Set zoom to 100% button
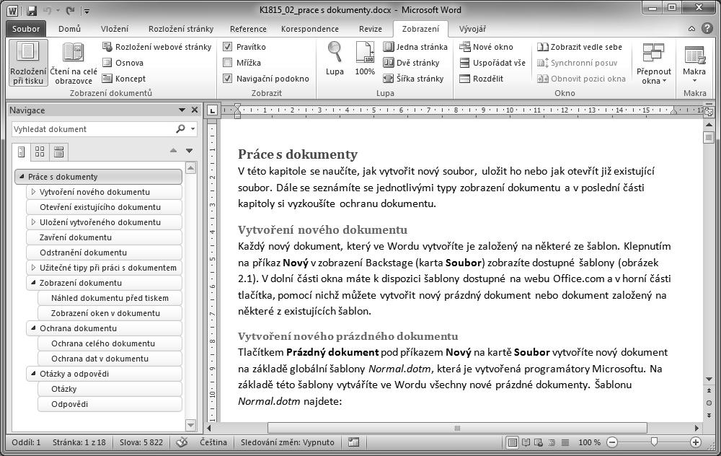This screenshot has height=456, width=721. (365, 58)
